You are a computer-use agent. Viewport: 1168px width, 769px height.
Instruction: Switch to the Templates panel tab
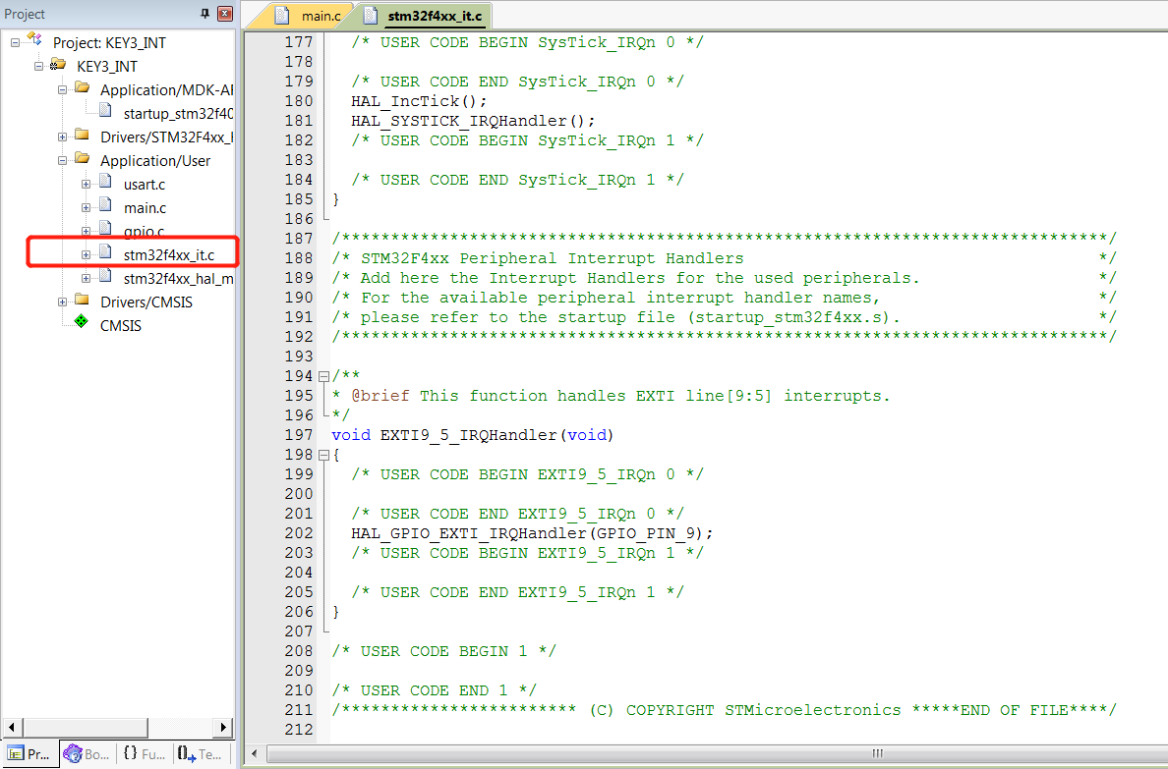200,753
